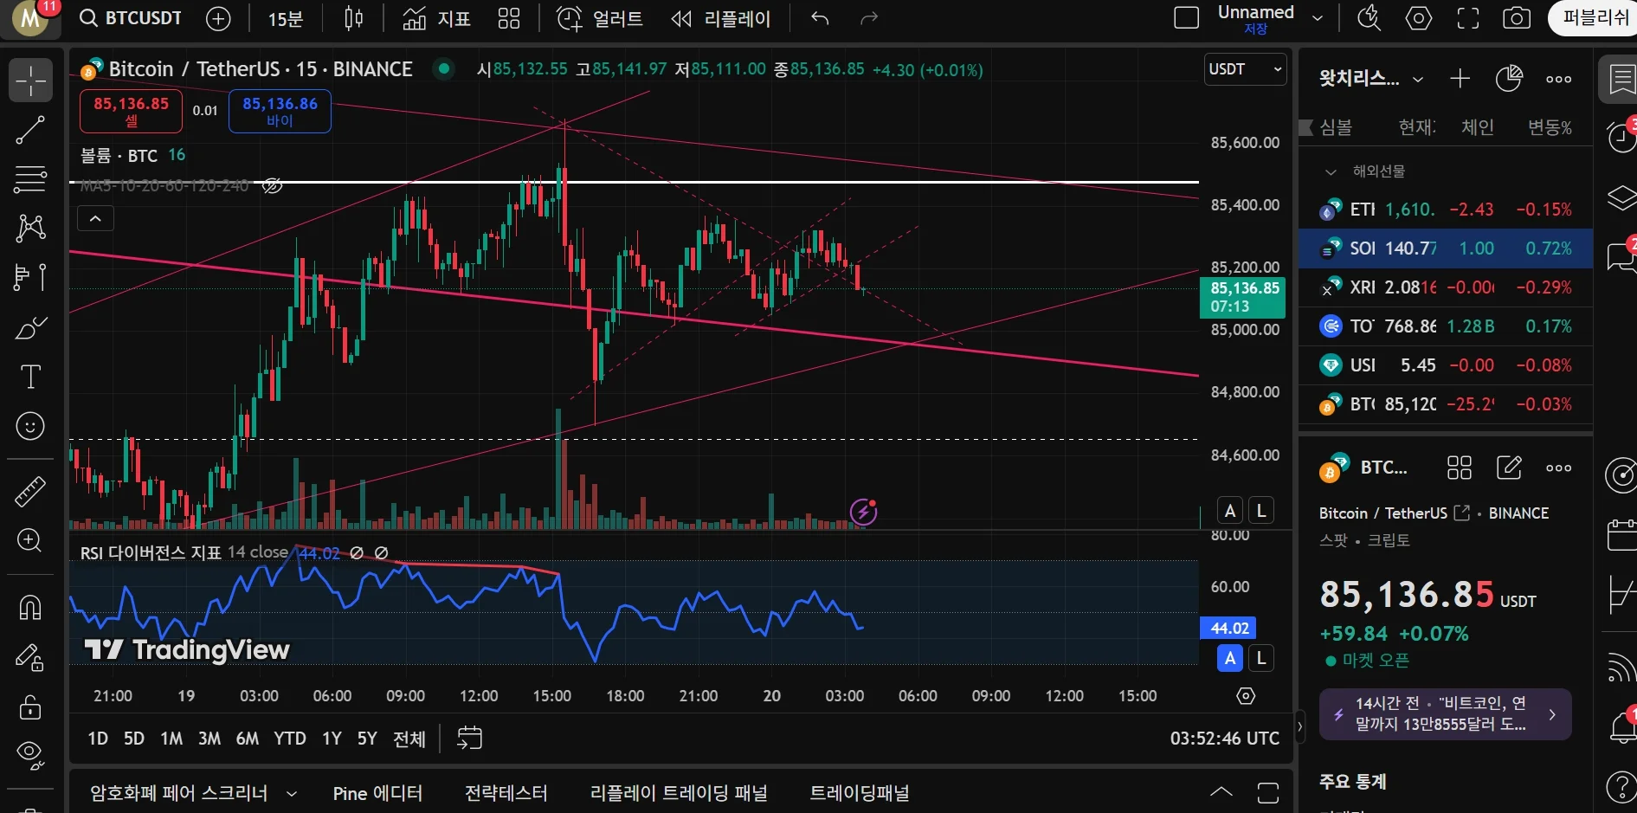Open the flash news lightning marker on chart

coord(863,513)
